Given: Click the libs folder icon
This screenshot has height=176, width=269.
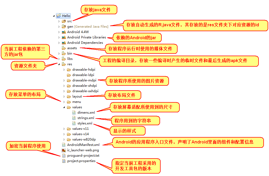Looking at the screenshot, I should (64, 59).
